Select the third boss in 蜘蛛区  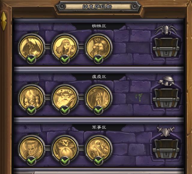click(x=98, y=47)
